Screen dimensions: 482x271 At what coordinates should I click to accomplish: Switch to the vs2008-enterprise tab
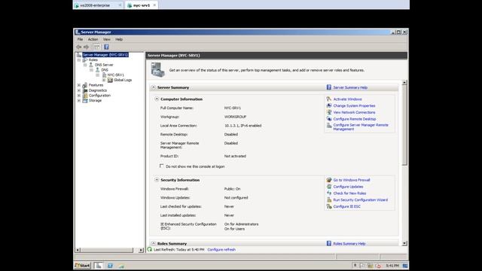point(99,5)
